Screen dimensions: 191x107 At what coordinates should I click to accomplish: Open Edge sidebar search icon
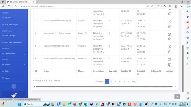(187, 11)
